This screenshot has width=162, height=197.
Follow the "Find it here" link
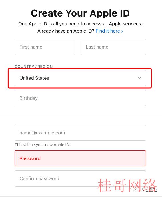108,31
